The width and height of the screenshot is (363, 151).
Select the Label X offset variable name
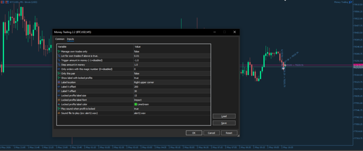click(x=68, y=86)
